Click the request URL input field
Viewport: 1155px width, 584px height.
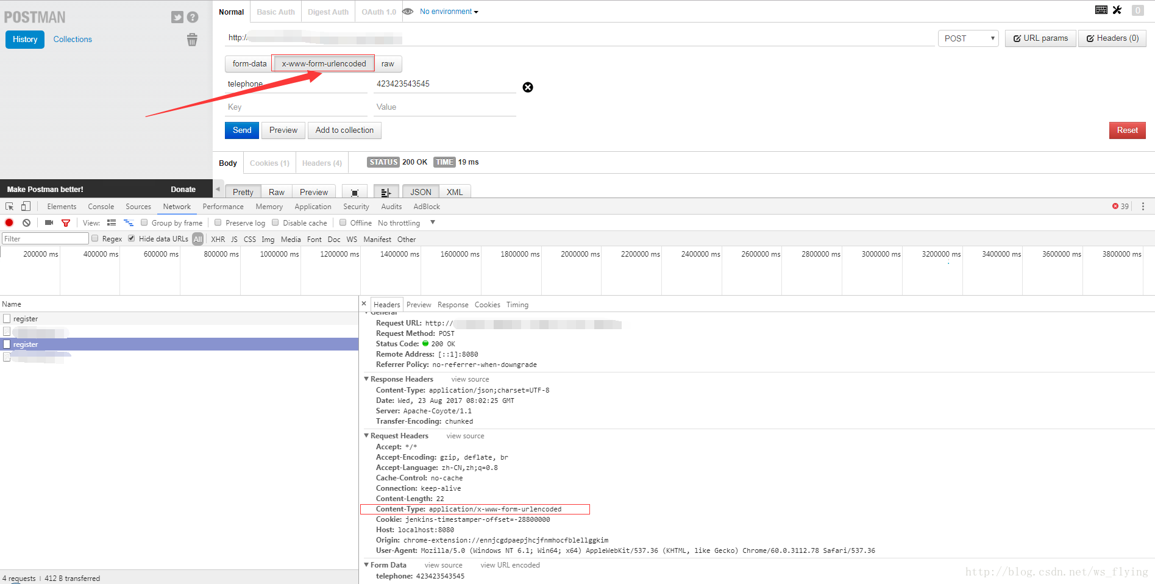pos(580,38)
